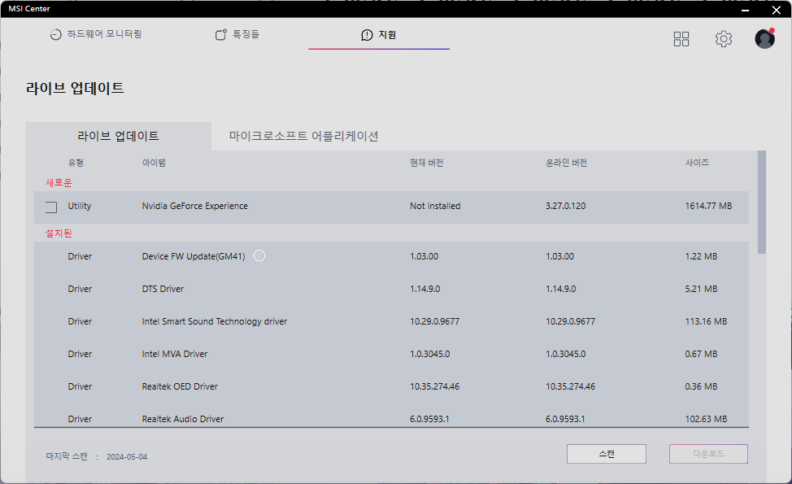This screenshot has height=484, width=792.
Task: Select Intel Smart Sound Technology driver
Action: click(x=215, y=321)
